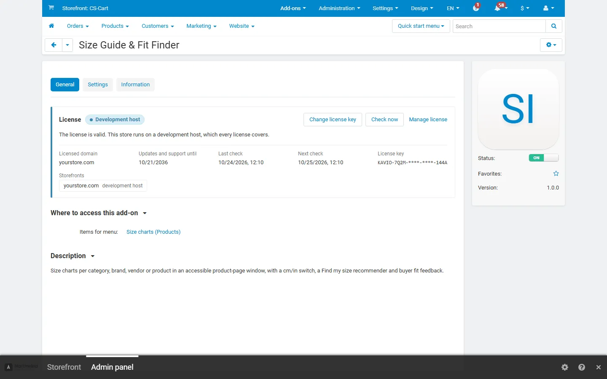Focus the Search input field
Viewport: 607px width, 379px height.
(499, 26)
